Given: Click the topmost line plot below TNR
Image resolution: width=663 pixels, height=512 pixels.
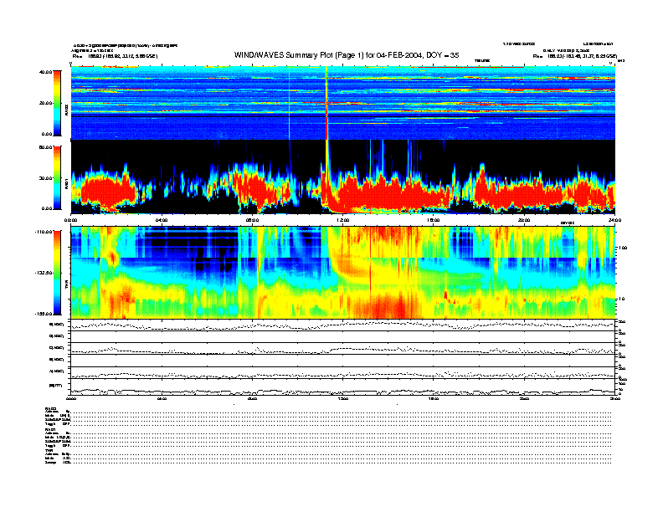Looking at the screenshot, I should click(x=342, y=325).
